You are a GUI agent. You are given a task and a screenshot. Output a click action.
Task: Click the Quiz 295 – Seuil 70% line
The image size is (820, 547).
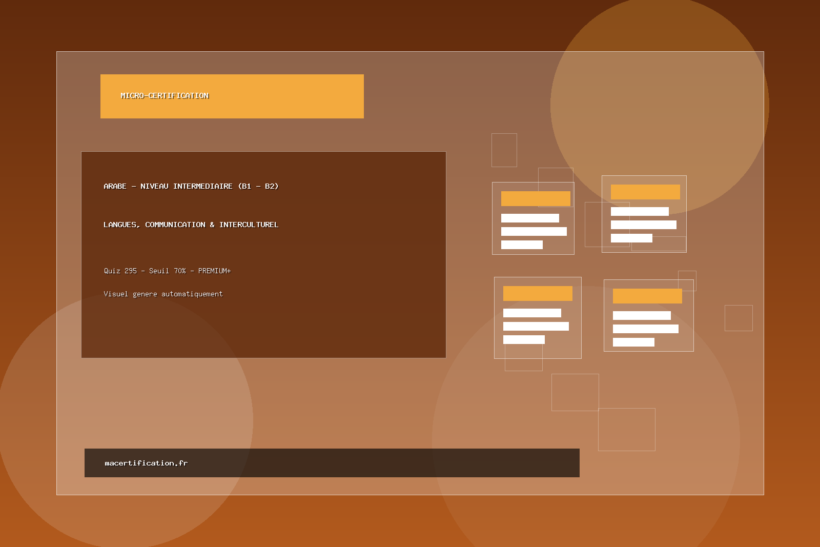[x=167, y=271]
